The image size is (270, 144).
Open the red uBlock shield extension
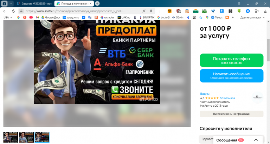[x=178, y=11]
